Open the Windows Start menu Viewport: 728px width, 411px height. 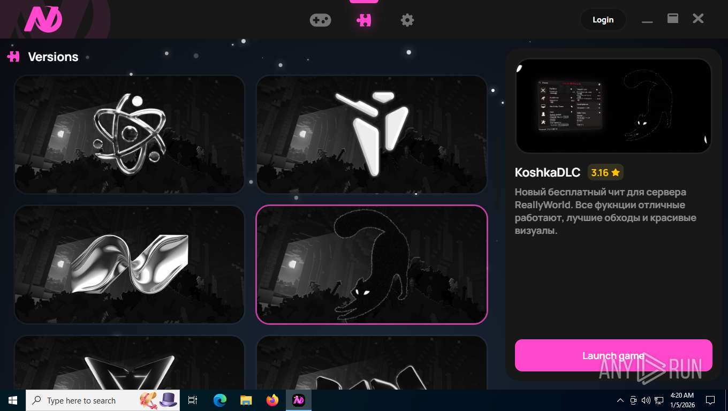[x=13, y=400]
